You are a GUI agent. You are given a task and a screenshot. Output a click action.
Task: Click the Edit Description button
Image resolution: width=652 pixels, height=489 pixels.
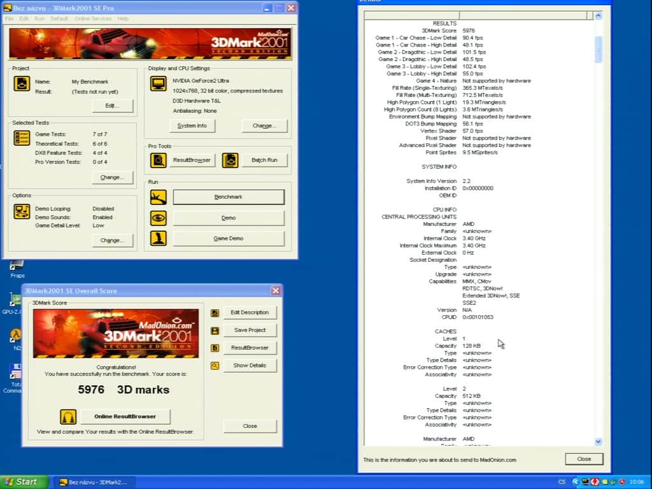click(x=250, y=313)
